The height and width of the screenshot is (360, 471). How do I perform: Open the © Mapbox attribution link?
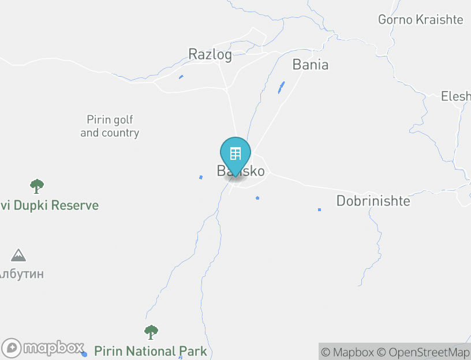click(347, 352)
